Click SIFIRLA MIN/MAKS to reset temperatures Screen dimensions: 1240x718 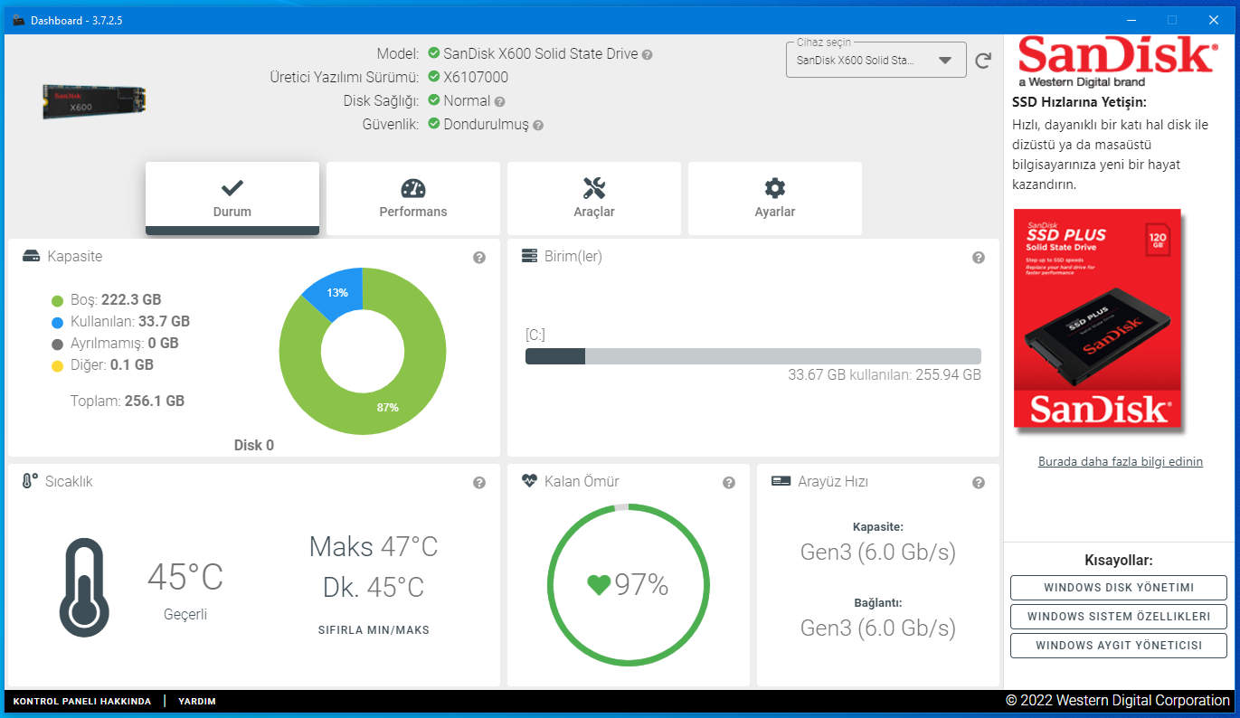[x=374, y=630]
